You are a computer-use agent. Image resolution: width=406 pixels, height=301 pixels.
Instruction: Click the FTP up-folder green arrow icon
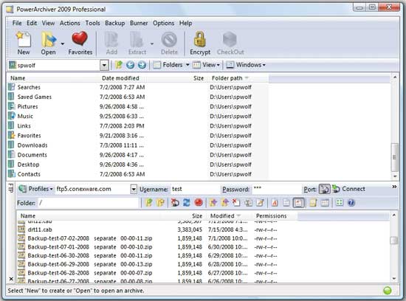pos(149,203)
